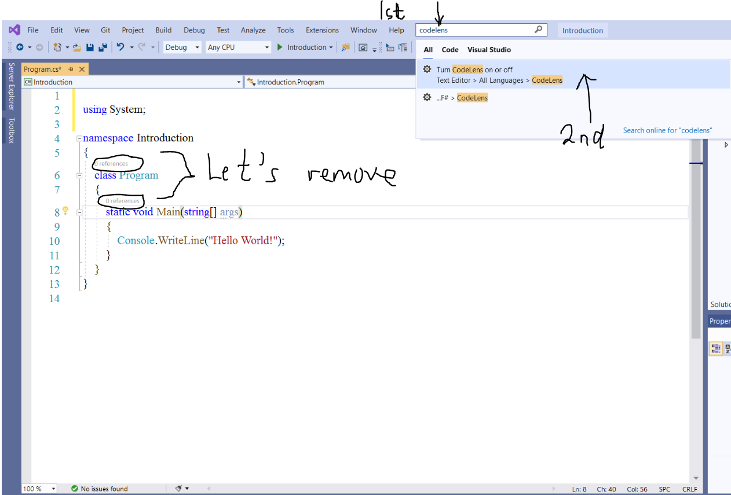Pin the Program.cs tab with the pin icon

pyautogui.click(x=71, y=69)
